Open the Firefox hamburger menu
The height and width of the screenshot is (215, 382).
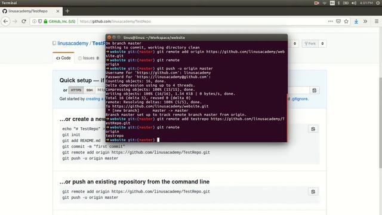[x=377, y=21]
